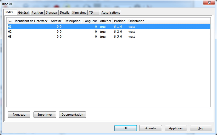Select the Itinéraires tab
This screenshot has height=135, width=217.
pyautogui.click(x=79, y=13)
